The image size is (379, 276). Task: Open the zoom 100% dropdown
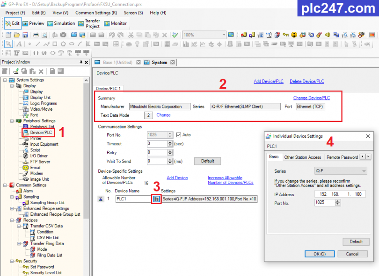tap(224, 35)
